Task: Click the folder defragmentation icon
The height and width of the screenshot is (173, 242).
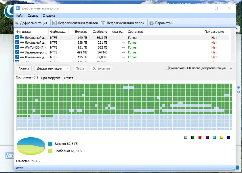Action: point(103,23)
